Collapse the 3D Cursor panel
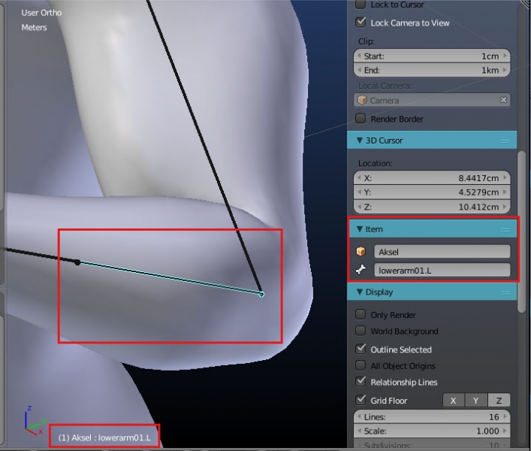 (x=360, y=141)
